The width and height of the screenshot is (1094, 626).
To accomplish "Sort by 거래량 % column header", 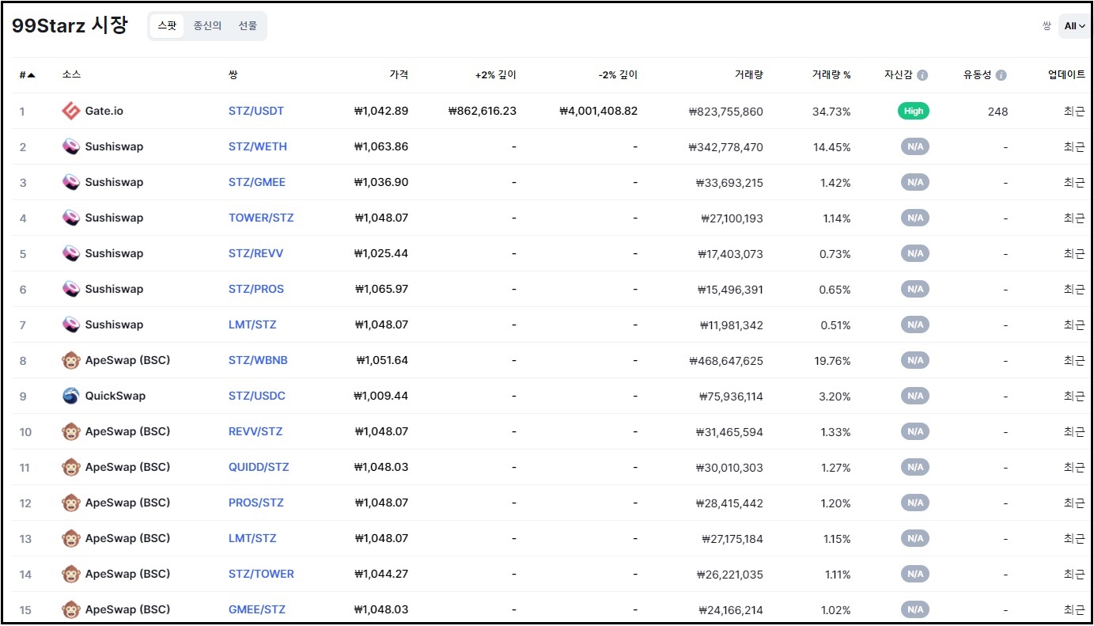I will point(831,75).
